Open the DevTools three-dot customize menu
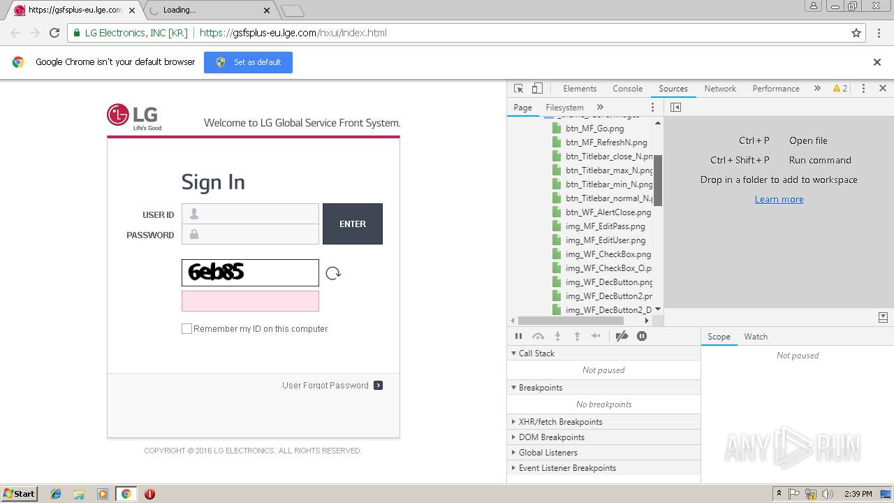 coord(863,89)
